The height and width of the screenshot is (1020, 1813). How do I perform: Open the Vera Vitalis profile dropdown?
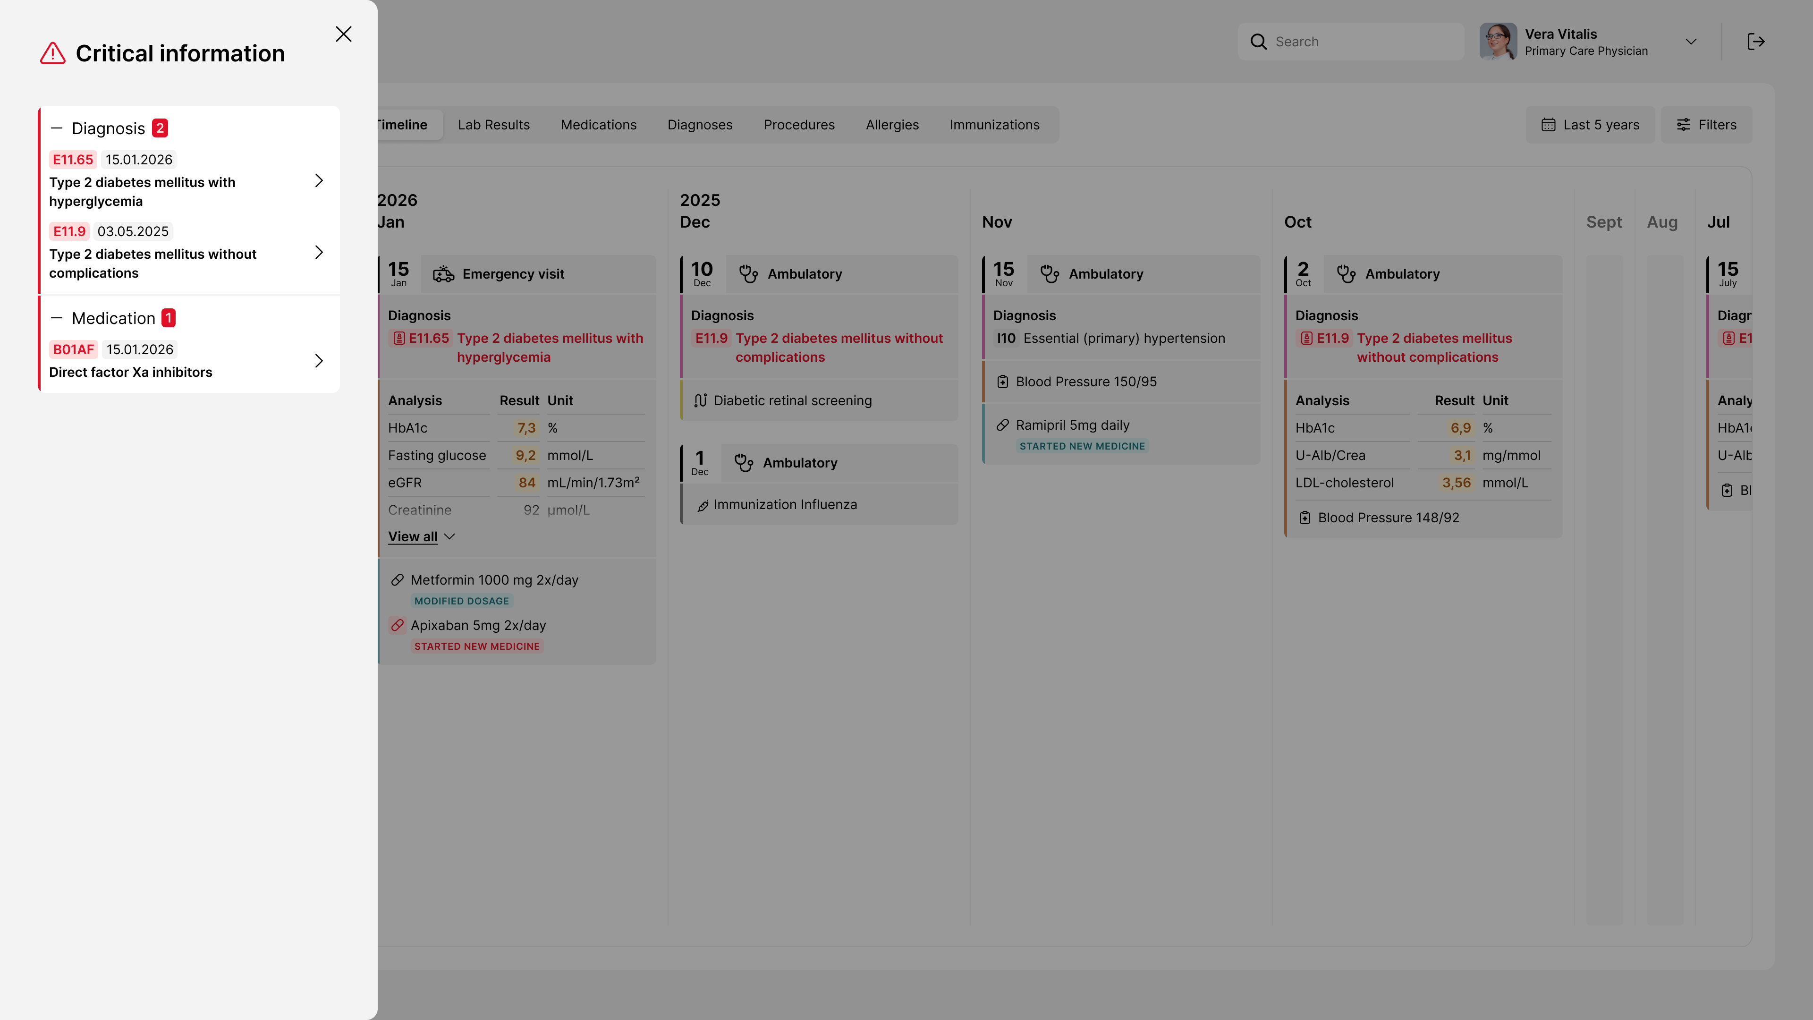click(x=1691, y=42)
